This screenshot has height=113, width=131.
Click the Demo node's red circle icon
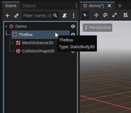11,26
